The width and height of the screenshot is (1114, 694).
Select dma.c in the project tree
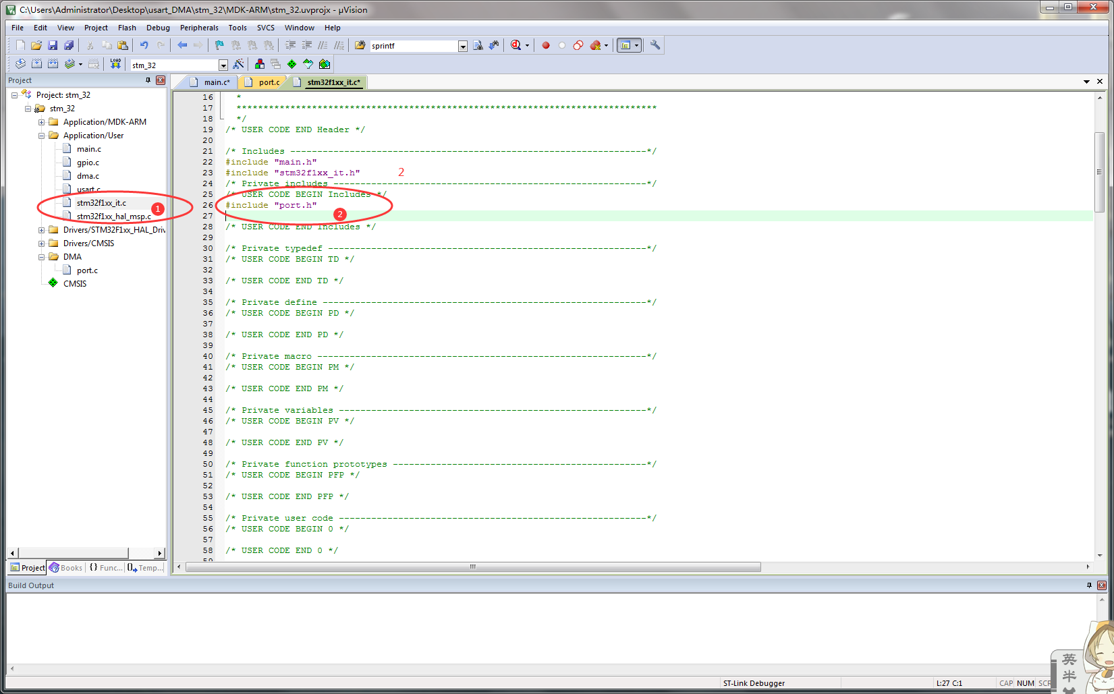88,176
